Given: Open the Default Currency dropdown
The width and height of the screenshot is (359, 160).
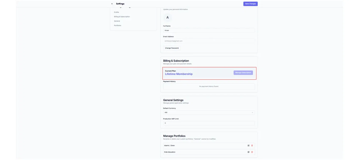Looking at the screenshot, I should pos(209,112).
